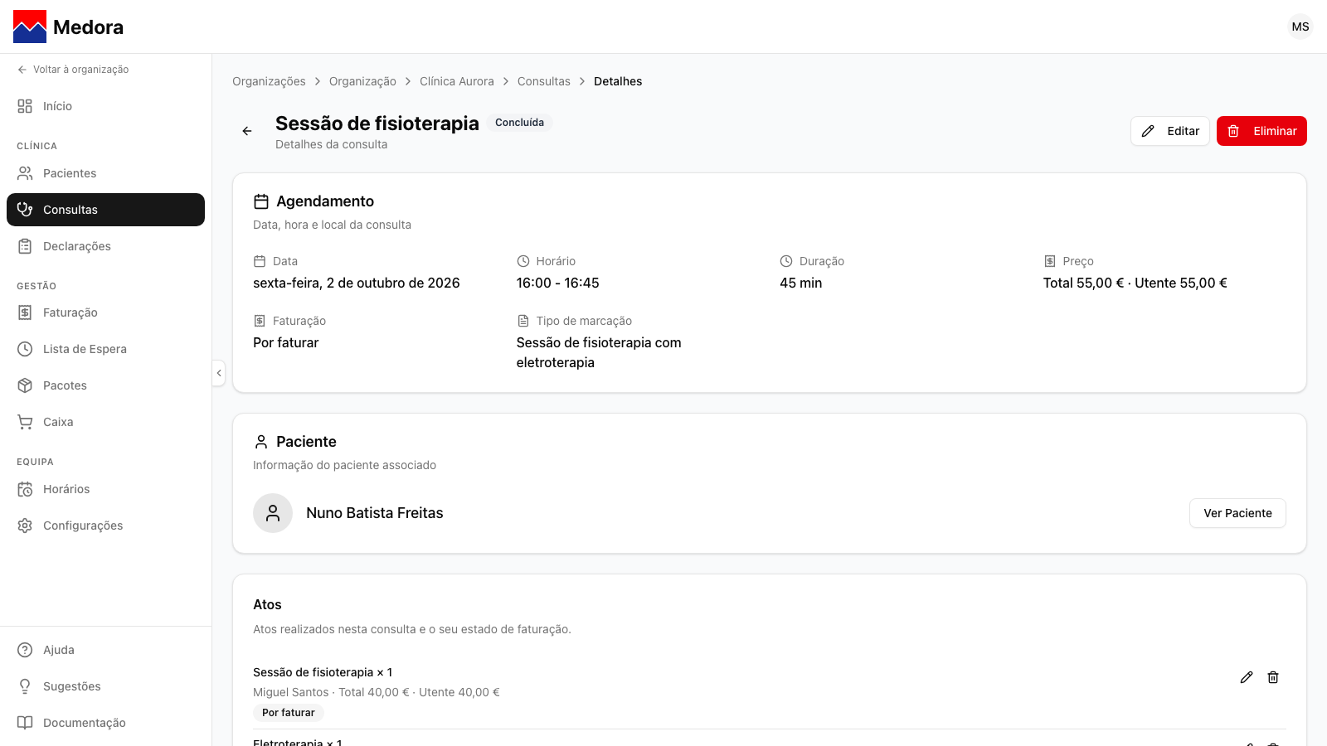
Task: Click the patient name Nuno Batista Freitas
Action: point(375,513)
